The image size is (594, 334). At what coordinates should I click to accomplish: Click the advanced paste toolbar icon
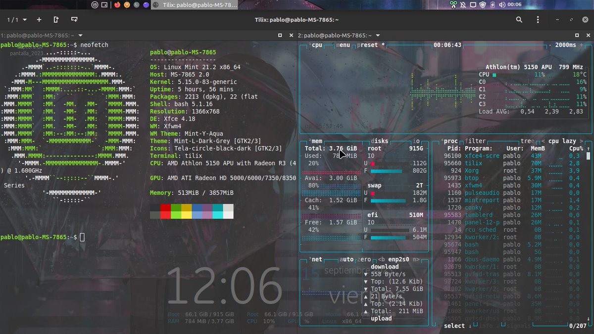pyautogui.click(x=75, y=20)
